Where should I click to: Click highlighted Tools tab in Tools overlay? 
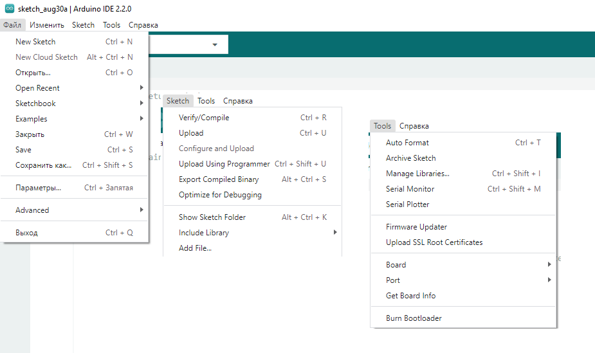[x=383, y=126]
